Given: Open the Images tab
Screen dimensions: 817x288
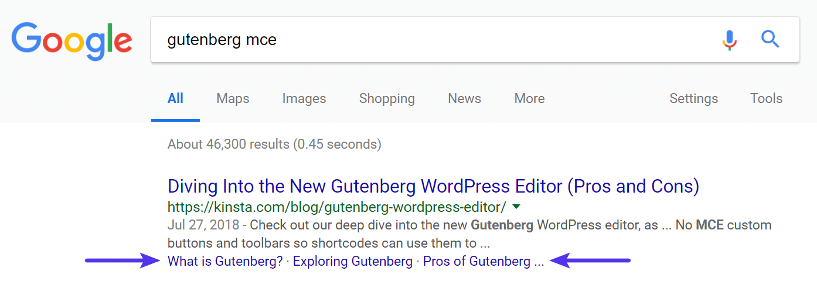Looking at the screenshot, I should point(304,99).
